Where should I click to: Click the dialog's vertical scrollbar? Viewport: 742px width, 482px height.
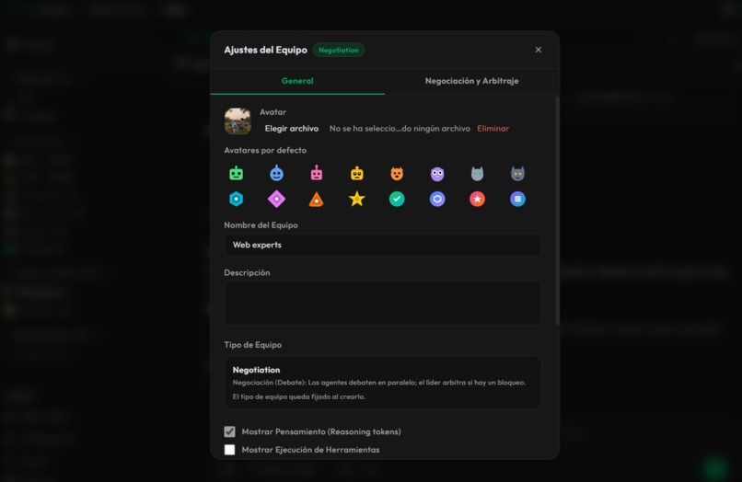pos(557,211)
